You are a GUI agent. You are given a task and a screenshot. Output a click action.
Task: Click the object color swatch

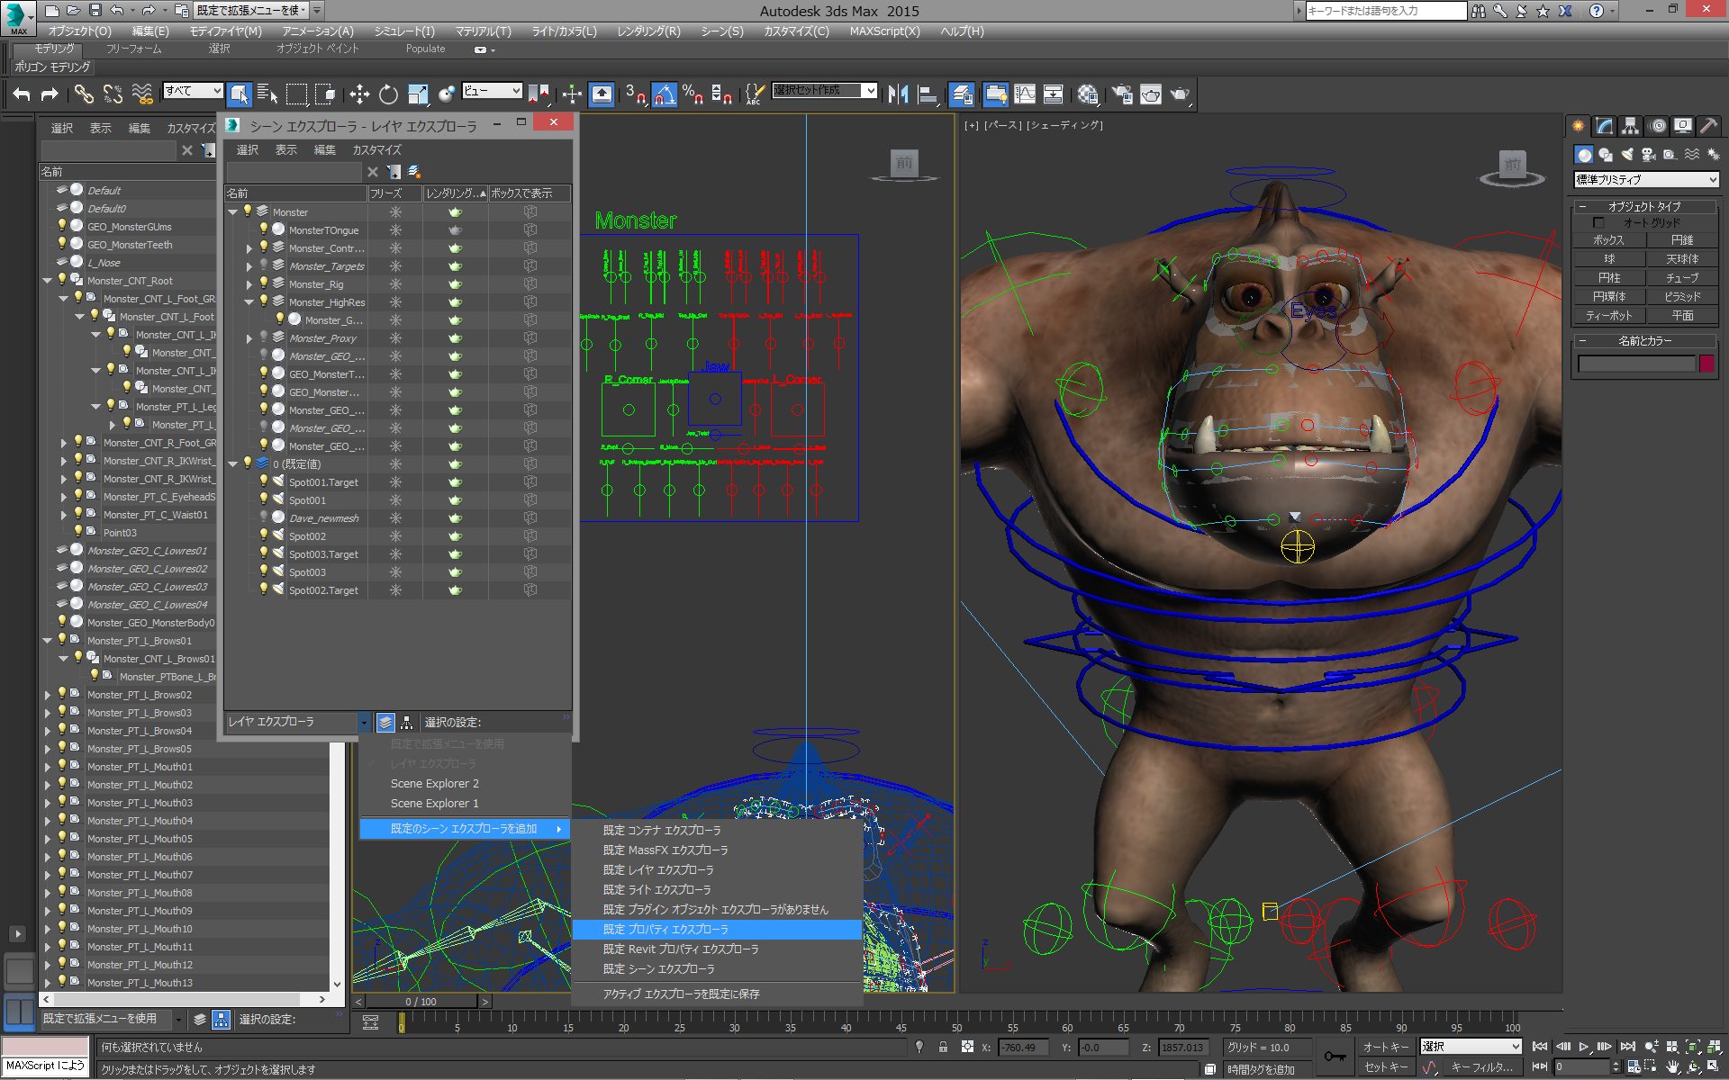pos(1706,364)
